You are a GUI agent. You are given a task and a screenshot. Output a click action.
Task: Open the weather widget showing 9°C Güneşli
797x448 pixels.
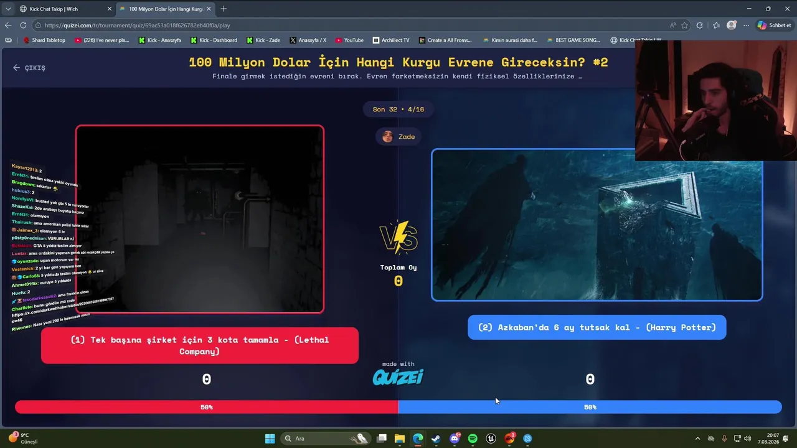click(x=24, y=439)
